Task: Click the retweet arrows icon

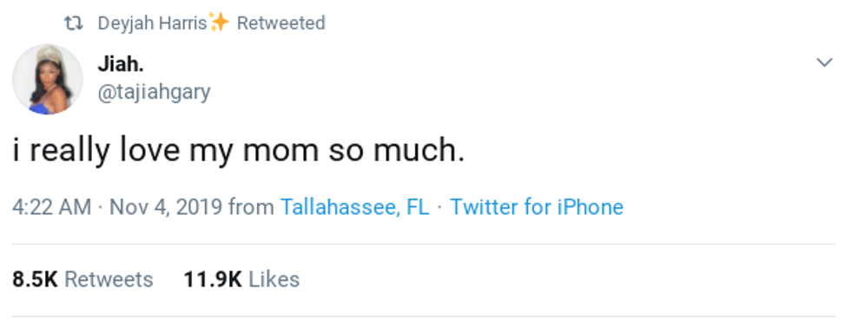Action: pos(73,23)
